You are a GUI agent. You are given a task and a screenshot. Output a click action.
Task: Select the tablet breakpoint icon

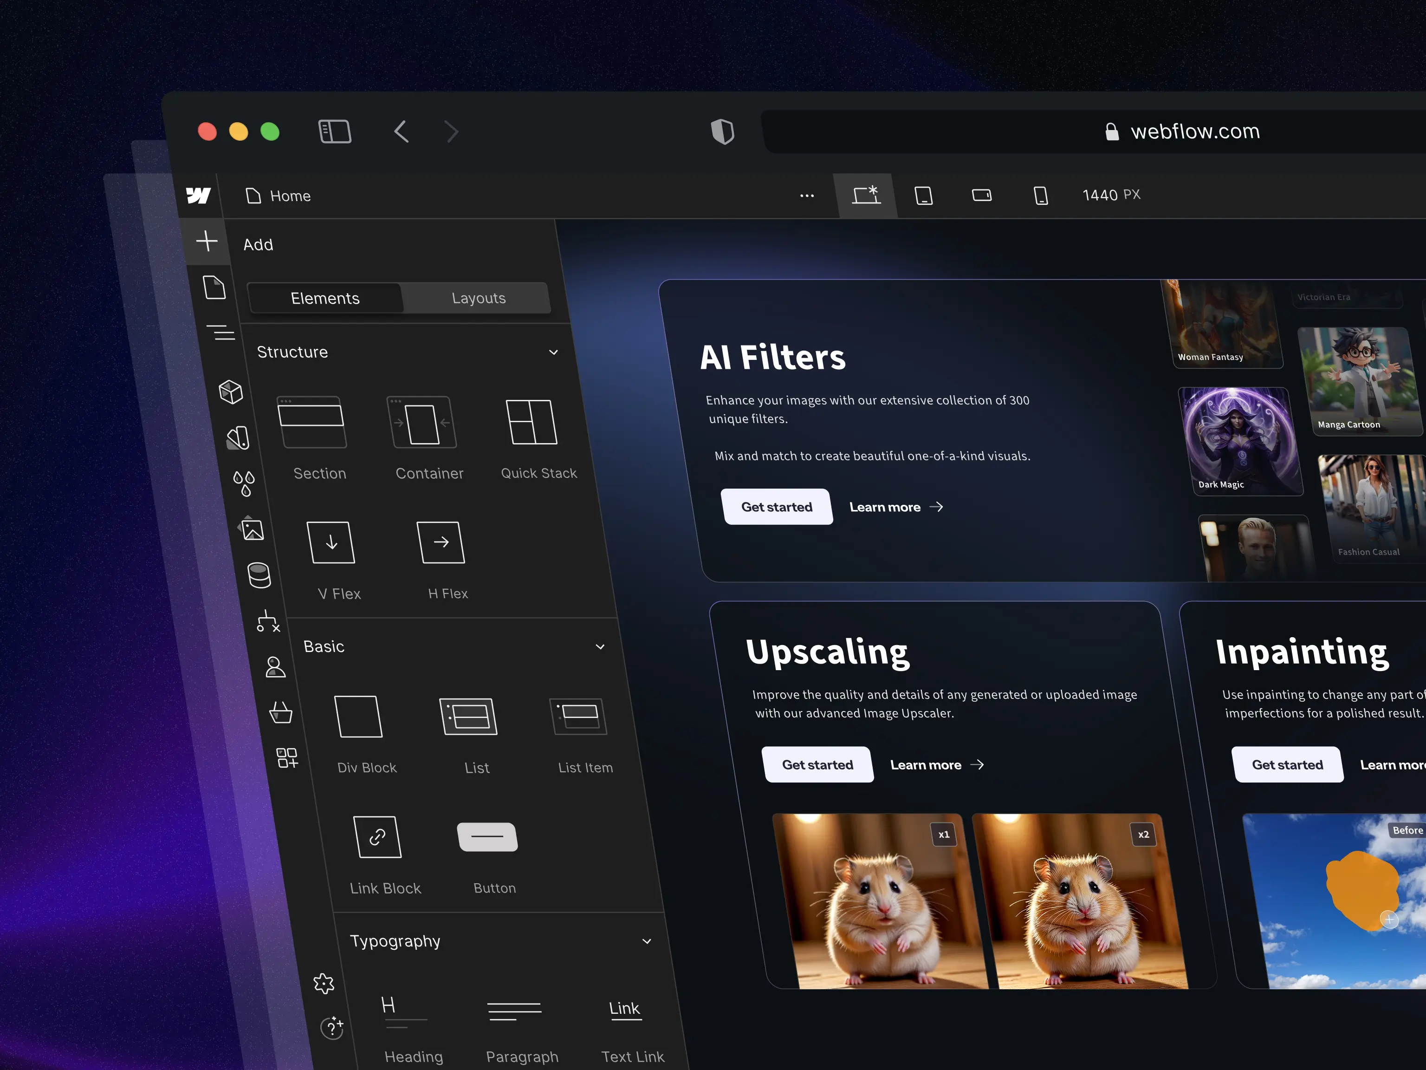pos(924,196)
